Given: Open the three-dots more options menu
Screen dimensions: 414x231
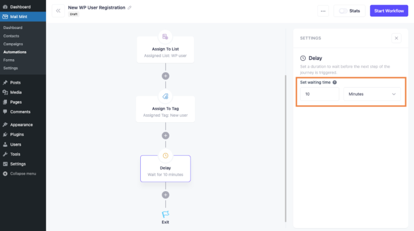Looking at the screenshot, I should [x=323, y=11].
